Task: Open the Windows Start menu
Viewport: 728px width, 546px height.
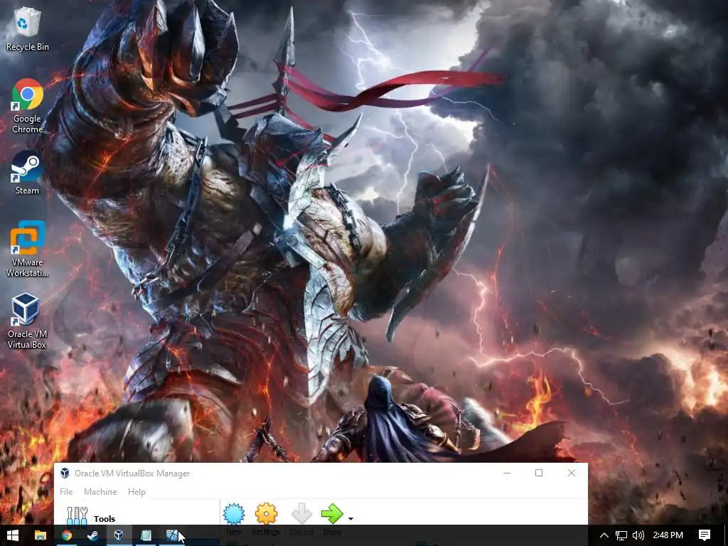Action: (13, 535)
